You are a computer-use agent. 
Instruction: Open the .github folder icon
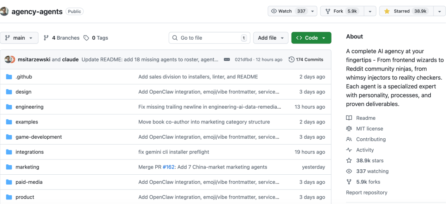[x=9, y=77]
